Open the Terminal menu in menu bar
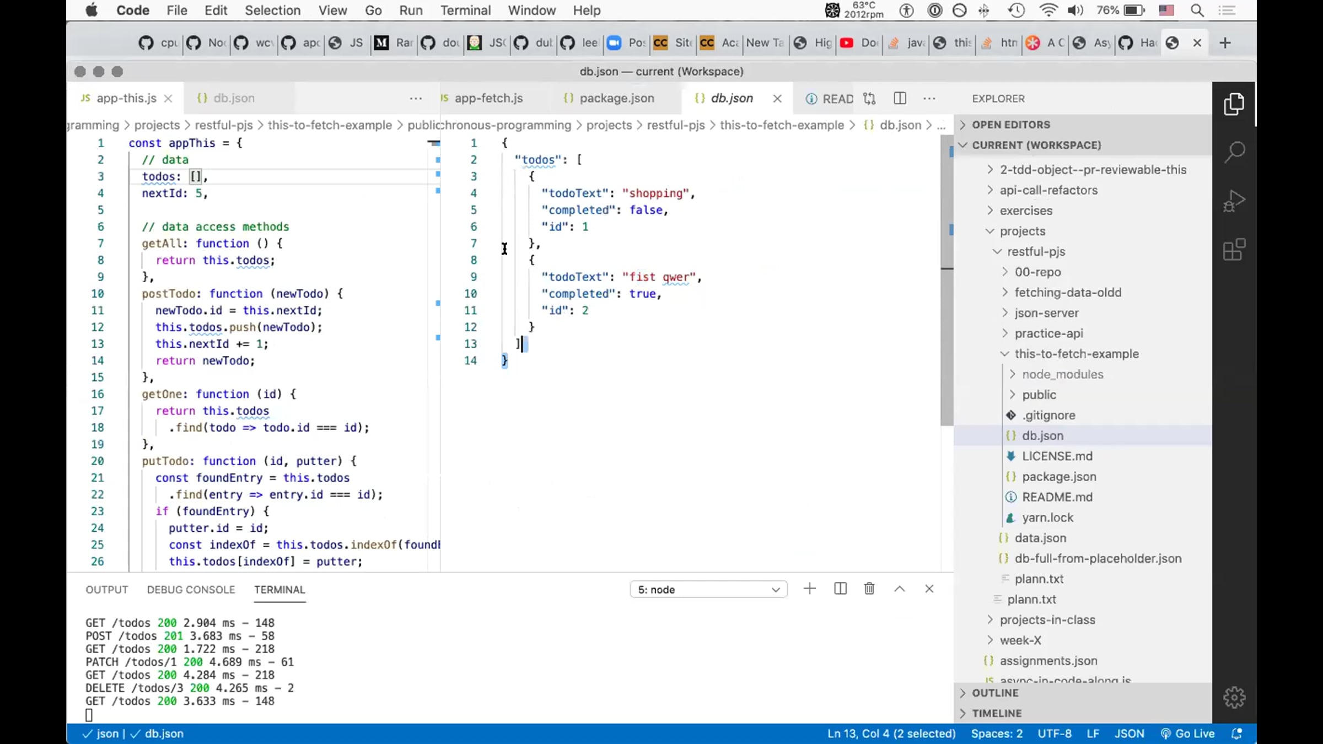1323x744 pixels. tap(465, 10)
